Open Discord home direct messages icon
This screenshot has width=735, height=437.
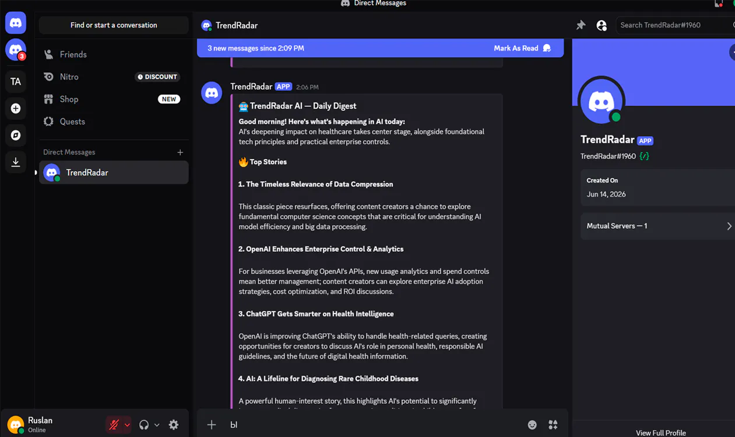[x=16, y=23]
